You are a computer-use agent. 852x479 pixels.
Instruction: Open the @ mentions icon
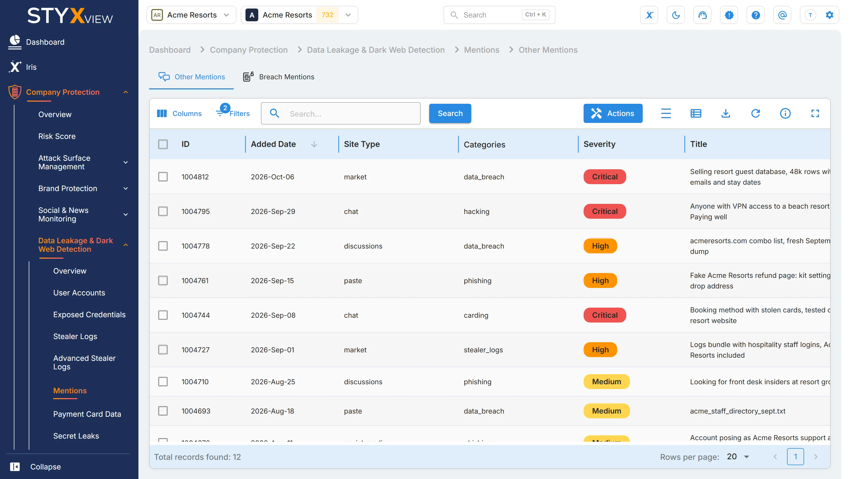(x=782, y=15)
